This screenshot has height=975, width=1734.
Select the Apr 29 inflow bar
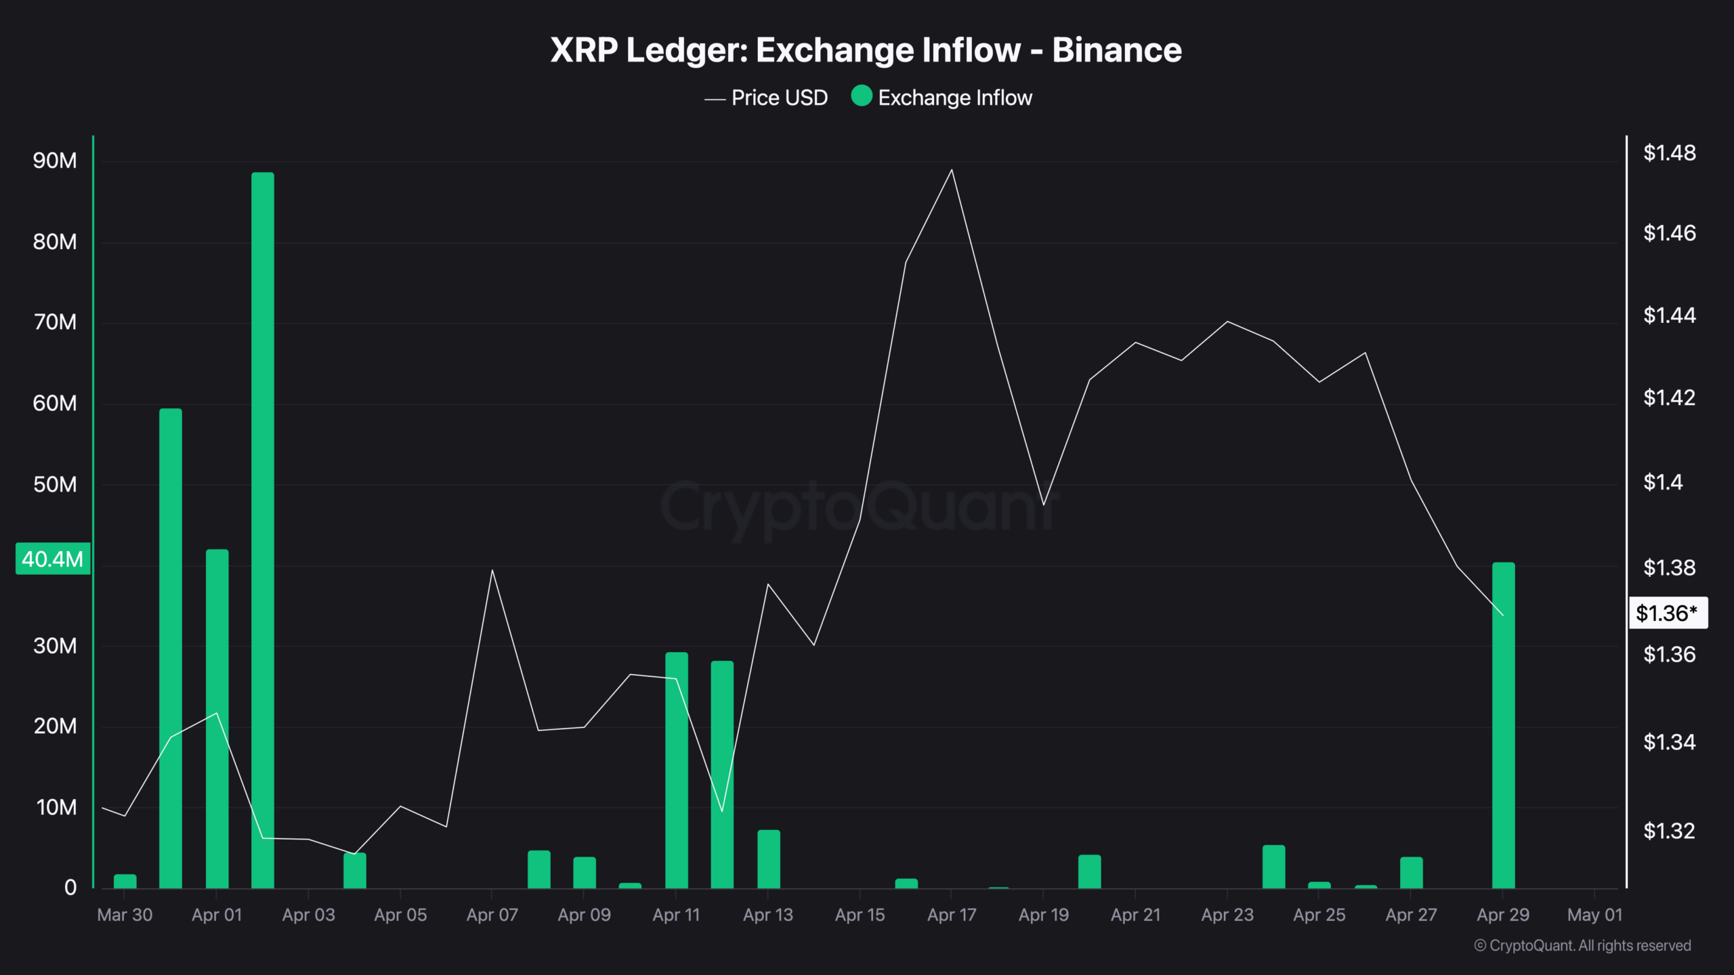(1503, 724)
